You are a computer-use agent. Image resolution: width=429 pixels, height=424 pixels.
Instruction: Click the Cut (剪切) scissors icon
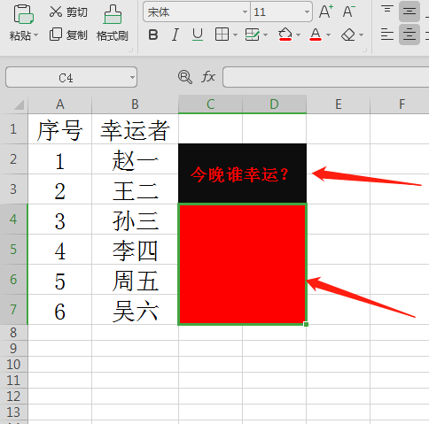[56, 12]
